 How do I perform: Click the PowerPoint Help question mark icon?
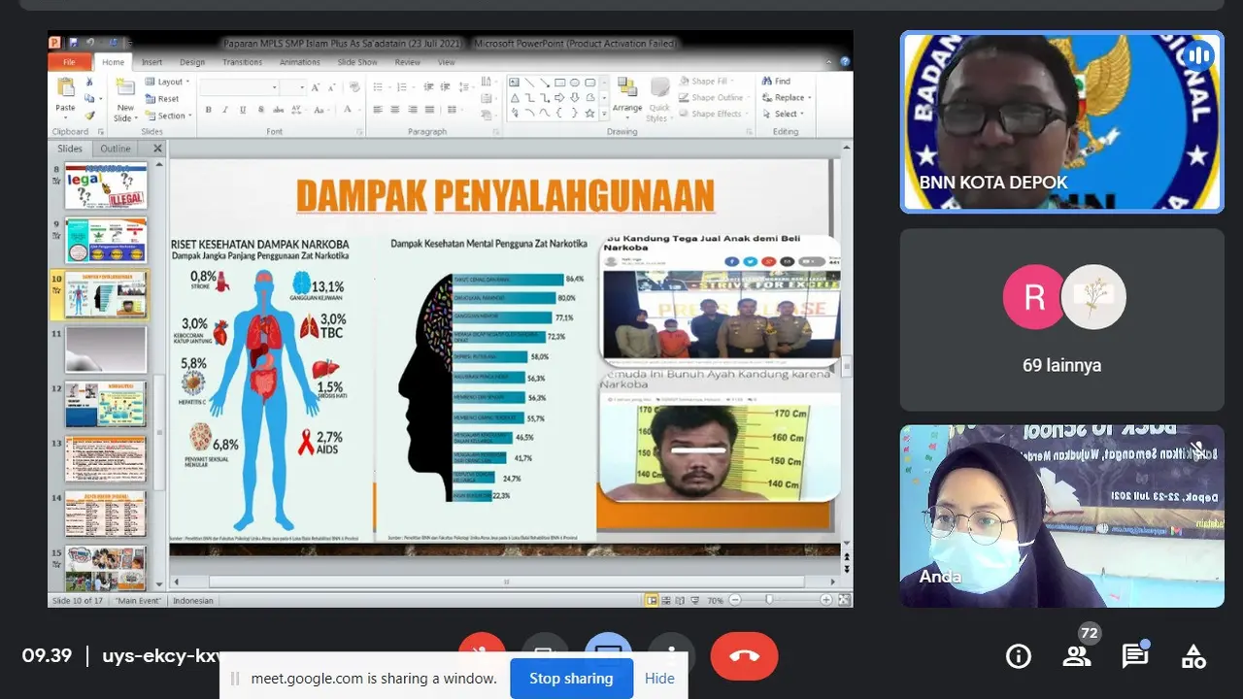[844, 61]
